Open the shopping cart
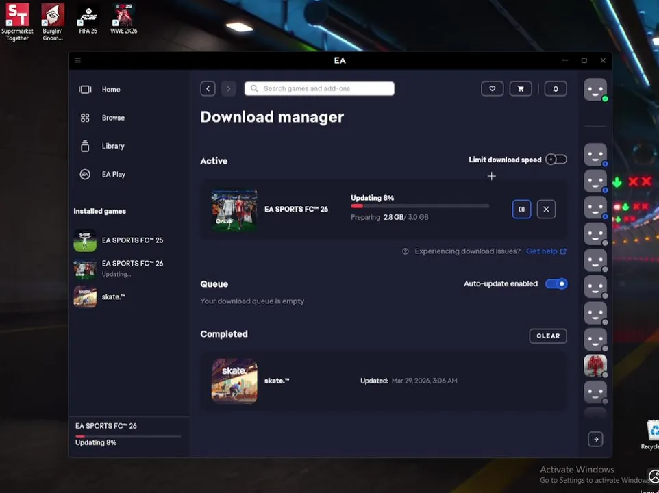This screenshot has height=493, width=659. pos(521,88)
